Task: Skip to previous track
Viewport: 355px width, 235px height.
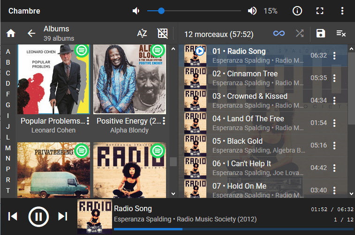Action: tap(13, 216)
